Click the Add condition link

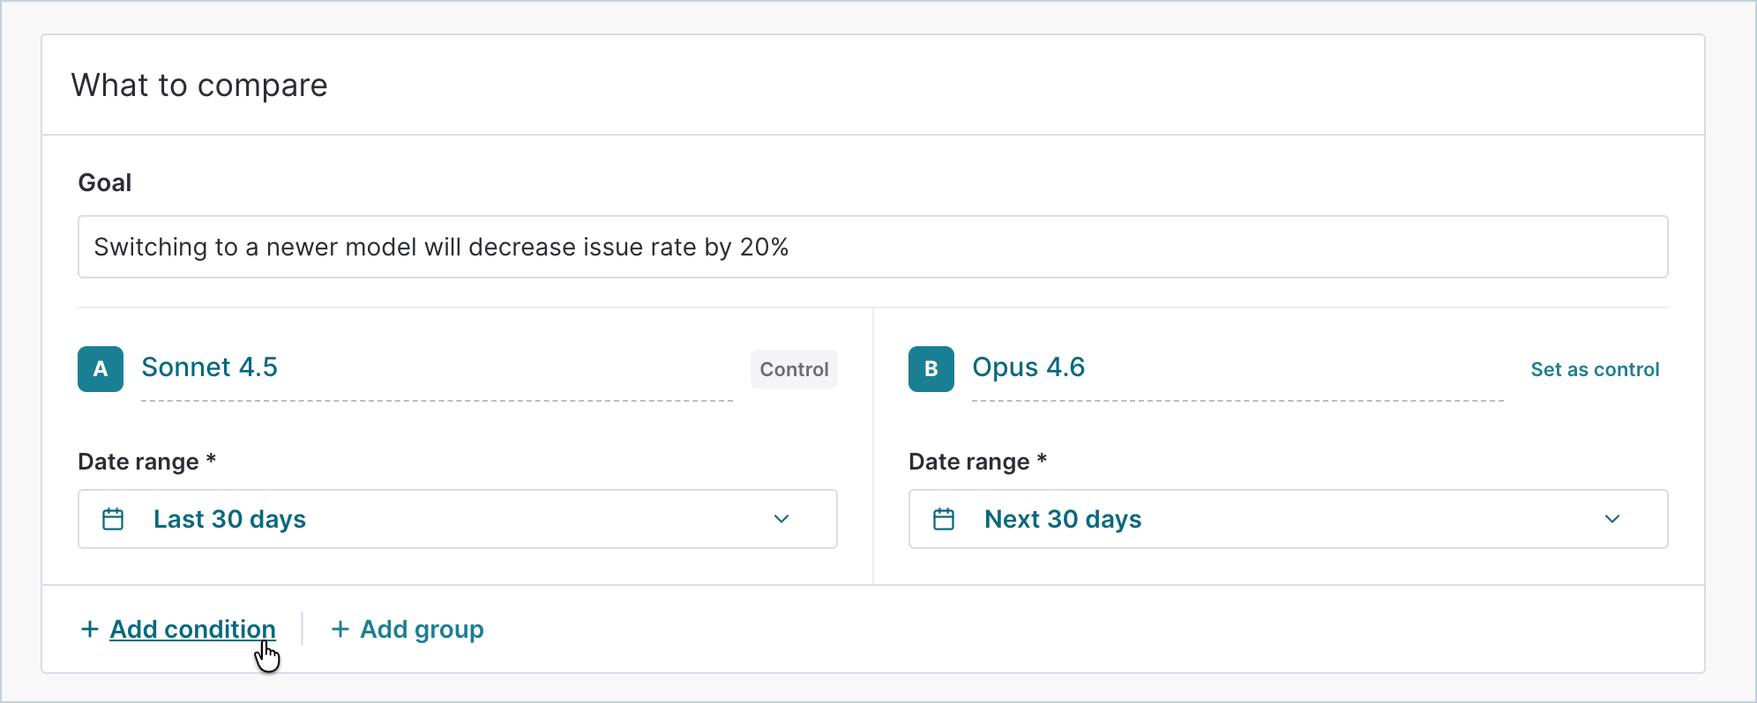[x=192, y=629]
